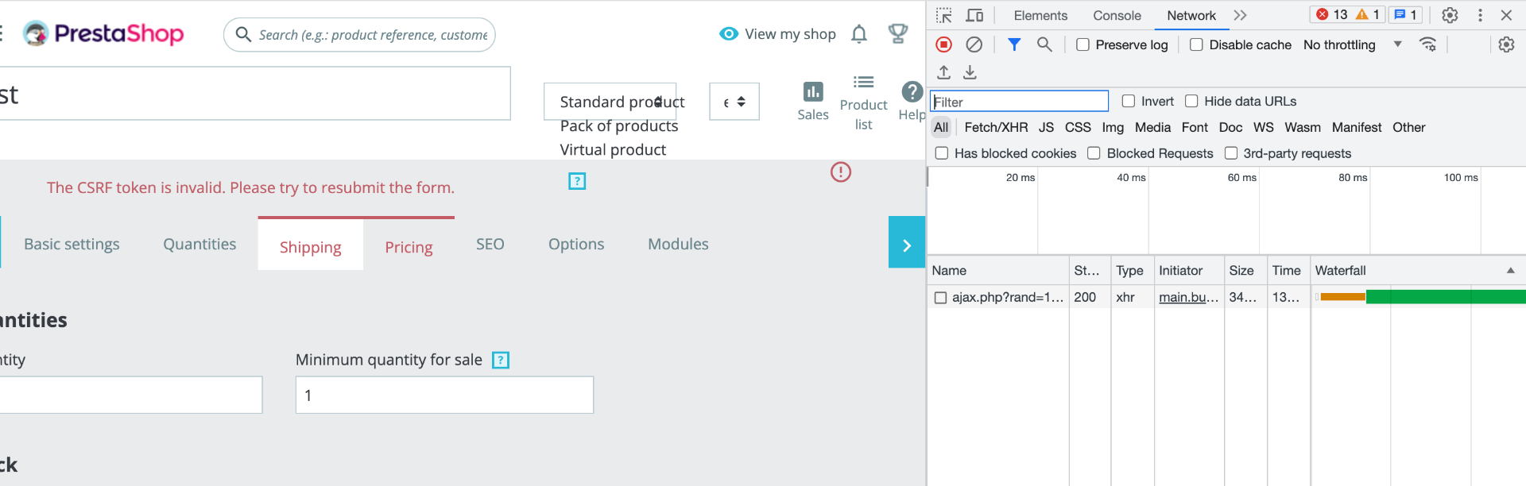Tick the Hide data URLs checkbox
Screen dimensions: 1526x486
[x=1191, y=102]
